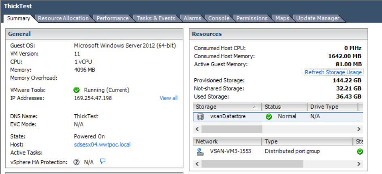Click the View all IP addresses link
This screenshot has width=382, height=174.
(x=169, y=98)
